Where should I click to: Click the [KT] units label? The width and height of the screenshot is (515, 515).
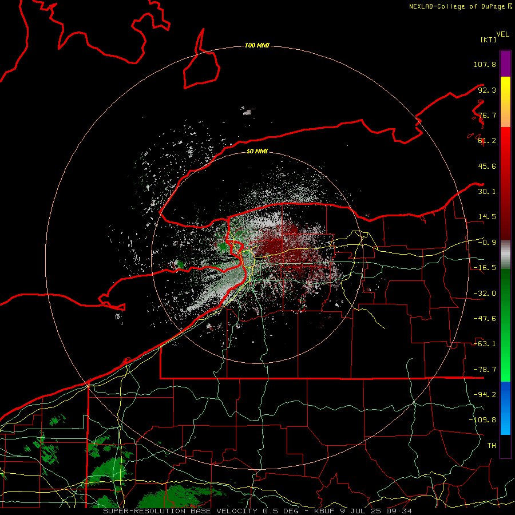point(489,39)
